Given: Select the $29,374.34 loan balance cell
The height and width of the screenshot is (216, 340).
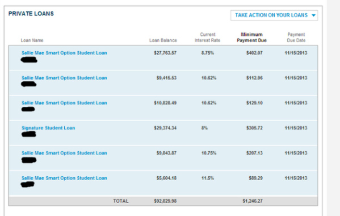Looking at the screenshot, I should click(165, 128).
